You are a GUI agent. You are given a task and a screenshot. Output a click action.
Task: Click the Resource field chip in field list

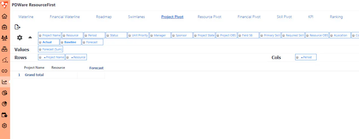73,35
